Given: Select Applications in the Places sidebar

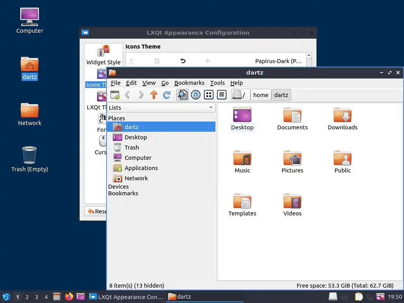Looking at the screenshot, I should pos(161,168).
